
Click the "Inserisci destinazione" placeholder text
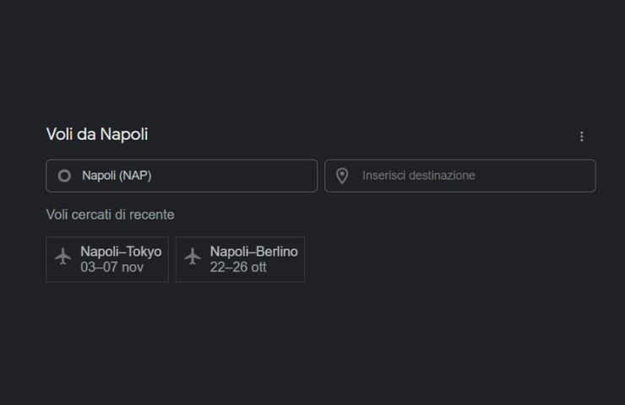[419, 175]
